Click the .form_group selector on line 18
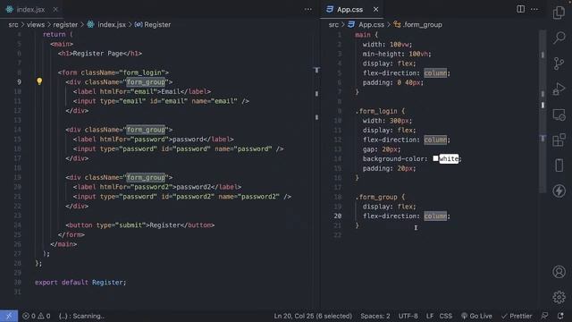 click(x=376, y=197)
